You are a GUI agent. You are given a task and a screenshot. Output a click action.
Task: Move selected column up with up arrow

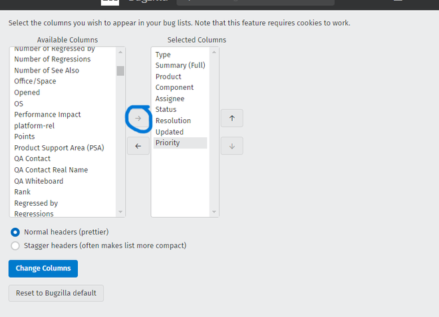231,119
